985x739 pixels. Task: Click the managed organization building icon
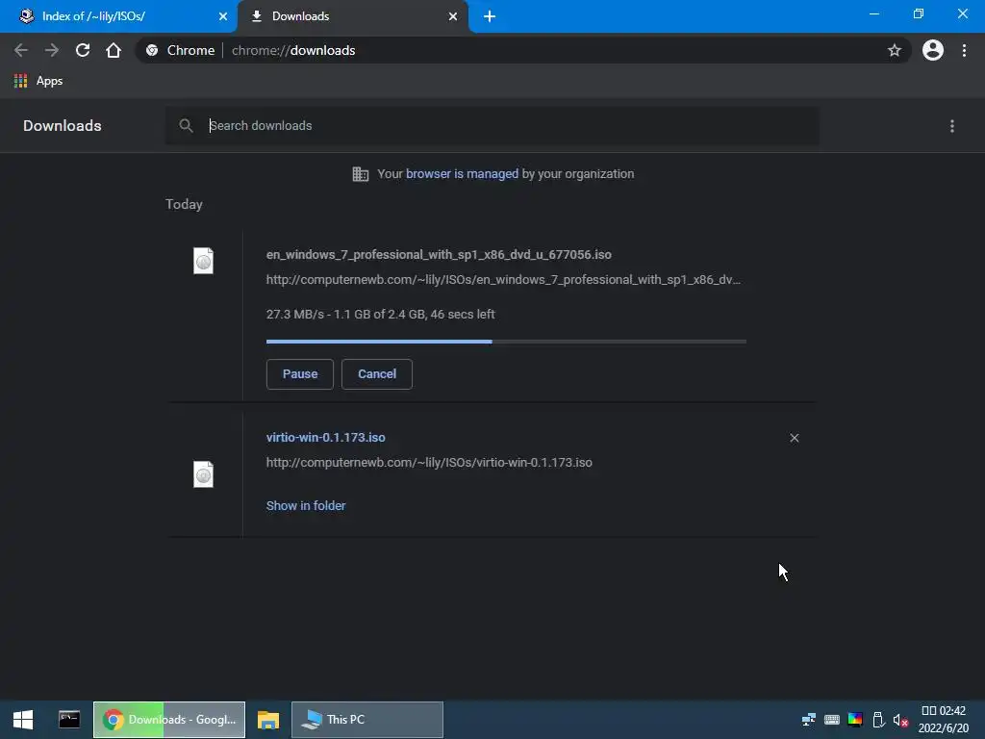coord(361,174)
